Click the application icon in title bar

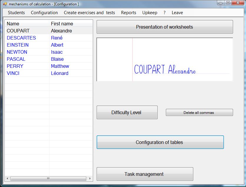(x=5, y=4)
